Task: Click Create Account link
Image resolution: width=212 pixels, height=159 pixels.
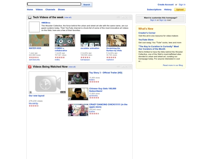Action: pyautogui.click(x=166, y=5)
